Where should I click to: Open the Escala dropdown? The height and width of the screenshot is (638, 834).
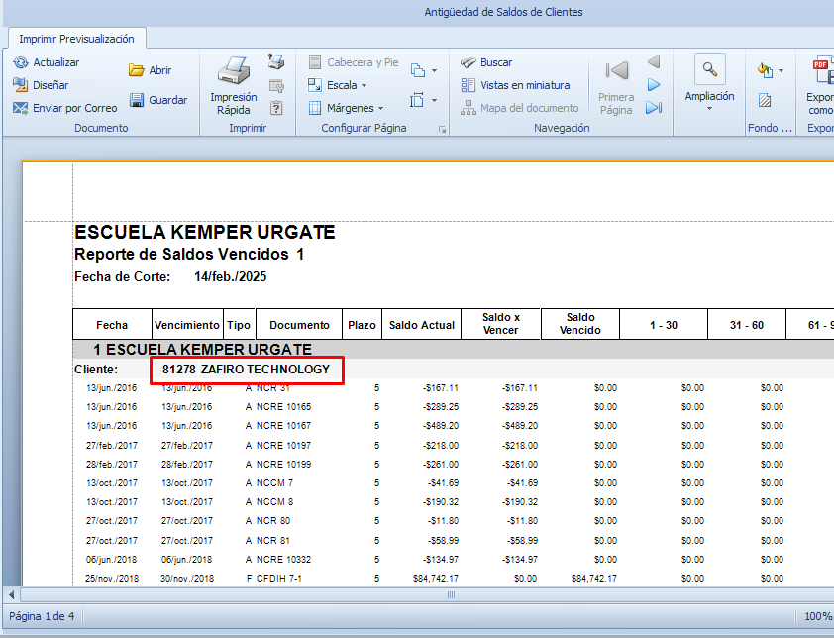pos(339,85)
